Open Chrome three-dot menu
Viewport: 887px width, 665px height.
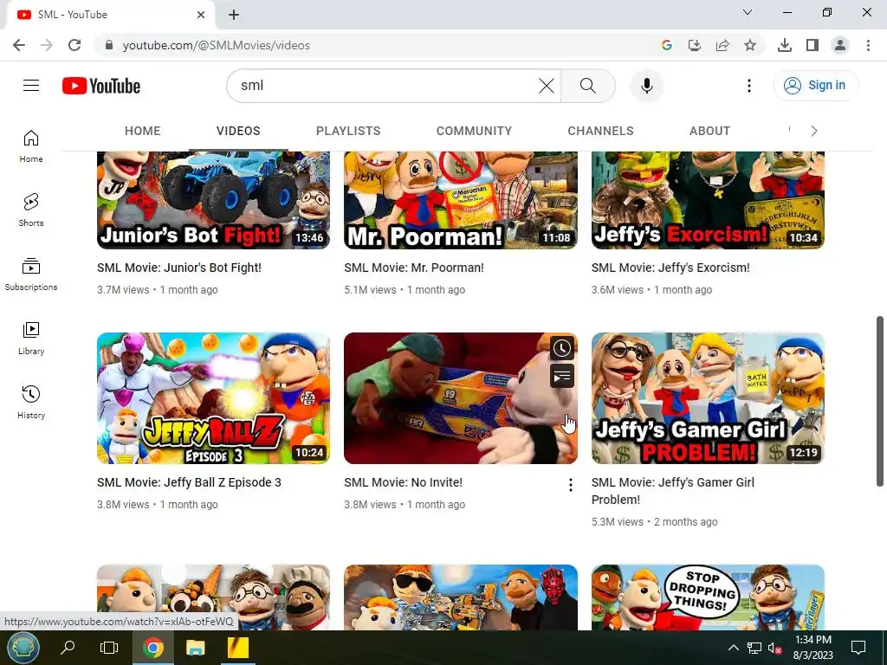(868, 45)
